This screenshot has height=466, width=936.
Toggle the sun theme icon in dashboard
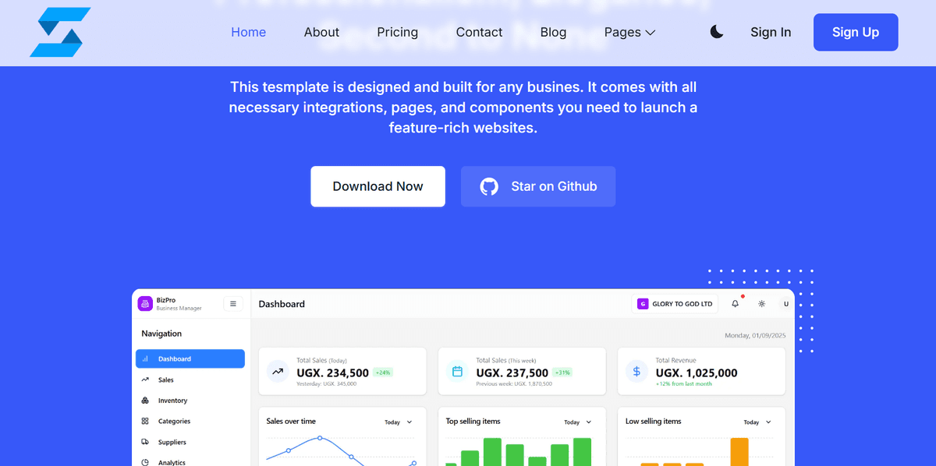click(x=761, y=304)
